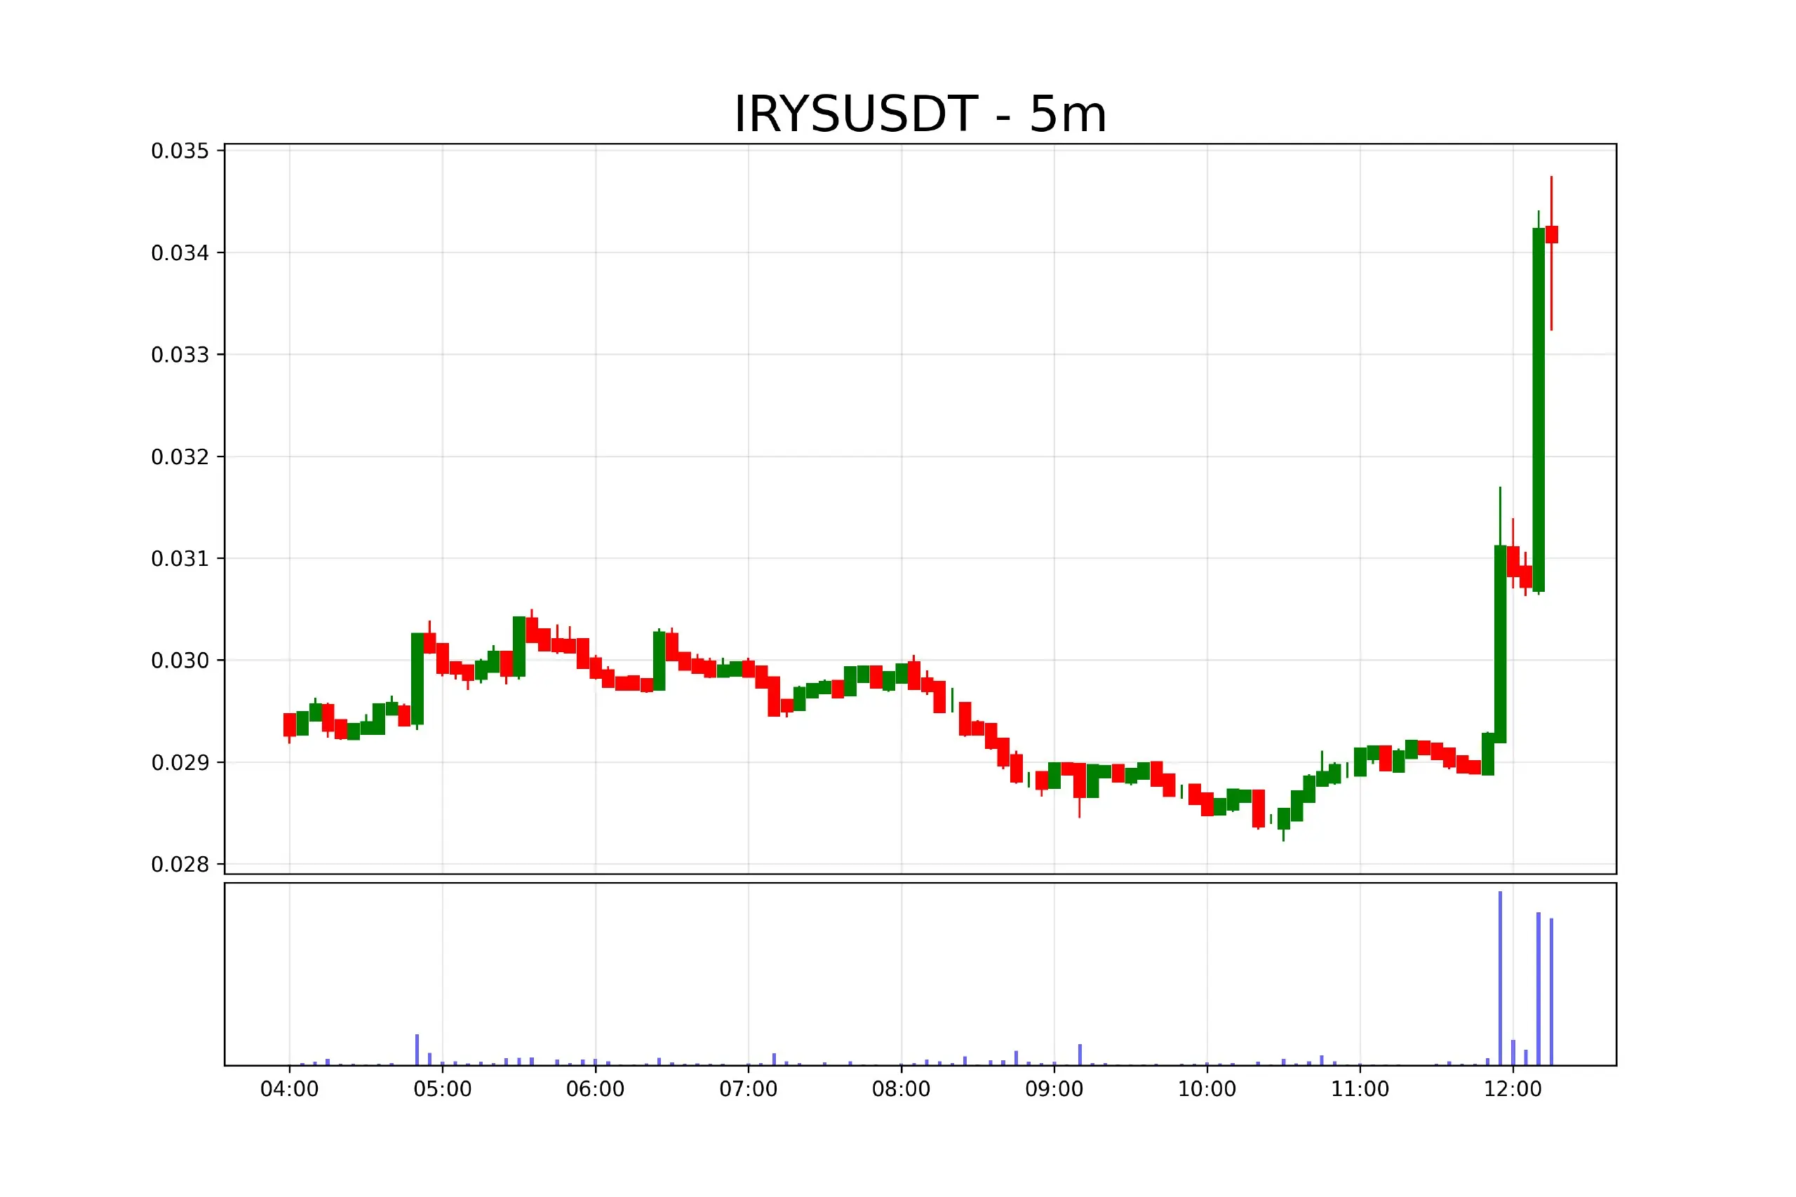Click the 09:00 time axis label

(x=1054, y=1090)
